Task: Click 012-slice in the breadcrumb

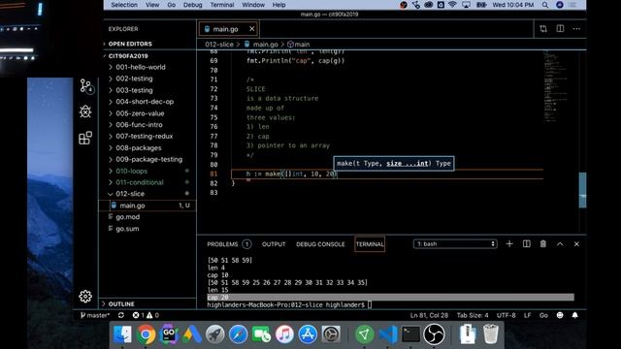Action: pyautogui.click(x=219, y=45)
